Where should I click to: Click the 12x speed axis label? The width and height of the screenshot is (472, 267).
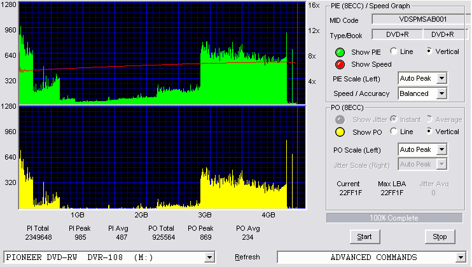click(314, 31)
